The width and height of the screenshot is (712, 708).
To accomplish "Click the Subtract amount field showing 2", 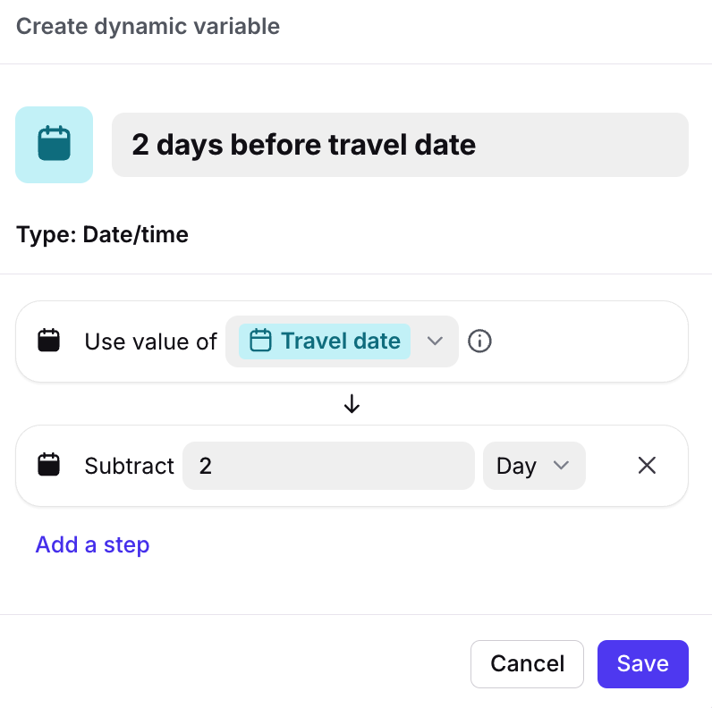I will pyautogui.click(x=328, y=466).
